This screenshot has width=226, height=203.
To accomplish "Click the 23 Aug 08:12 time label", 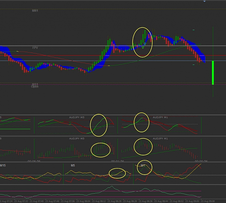I will coord(99,201).
